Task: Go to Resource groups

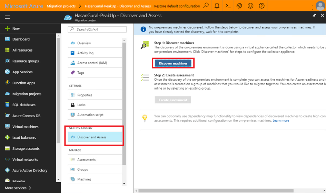Action: [x=26, y=61]
